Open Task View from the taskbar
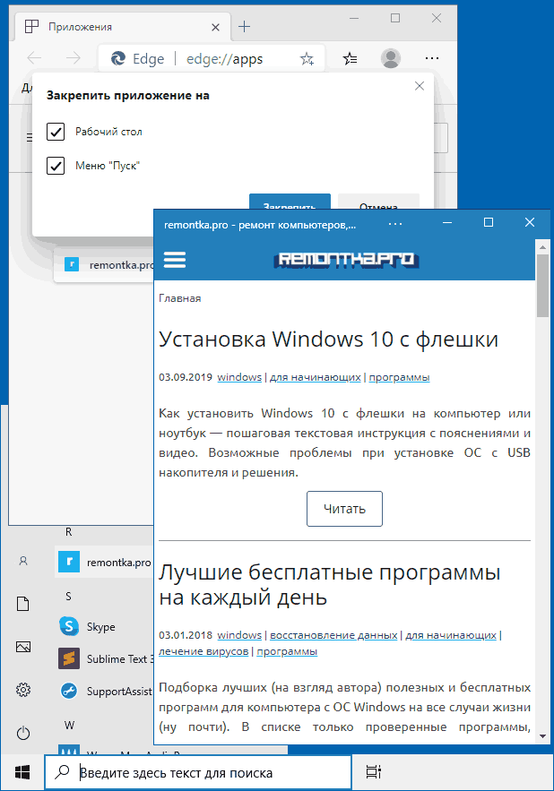The image size is (554, 791). (x=374, y=772)
